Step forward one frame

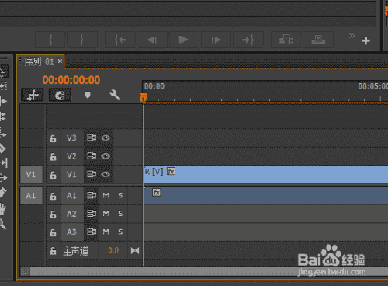(216, 40)
